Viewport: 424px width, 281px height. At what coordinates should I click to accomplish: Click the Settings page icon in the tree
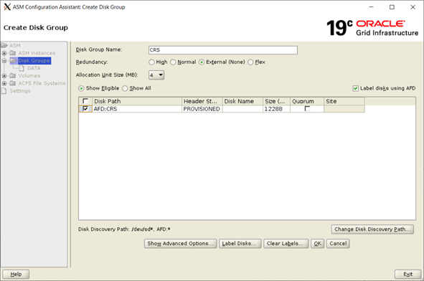pos(4,91)
